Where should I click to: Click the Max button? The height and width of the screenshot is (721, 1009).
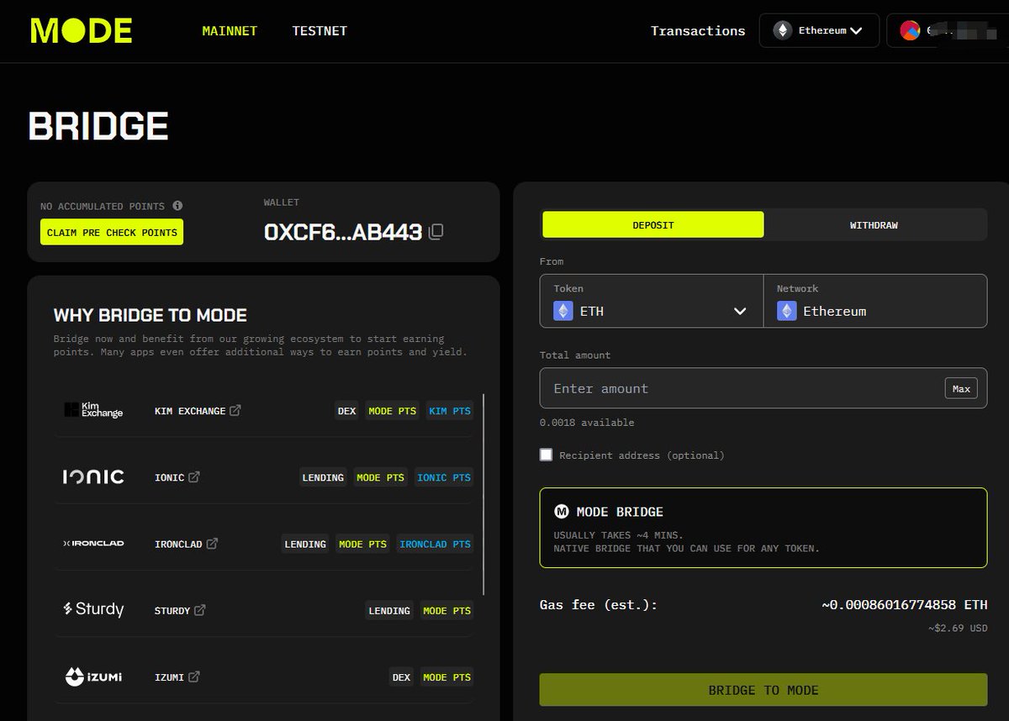(x=961, y=388)
